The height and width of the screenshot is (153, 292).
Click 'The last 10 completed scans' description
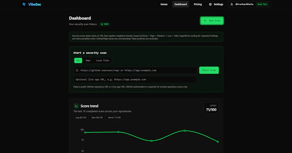[x=103, y=111]
